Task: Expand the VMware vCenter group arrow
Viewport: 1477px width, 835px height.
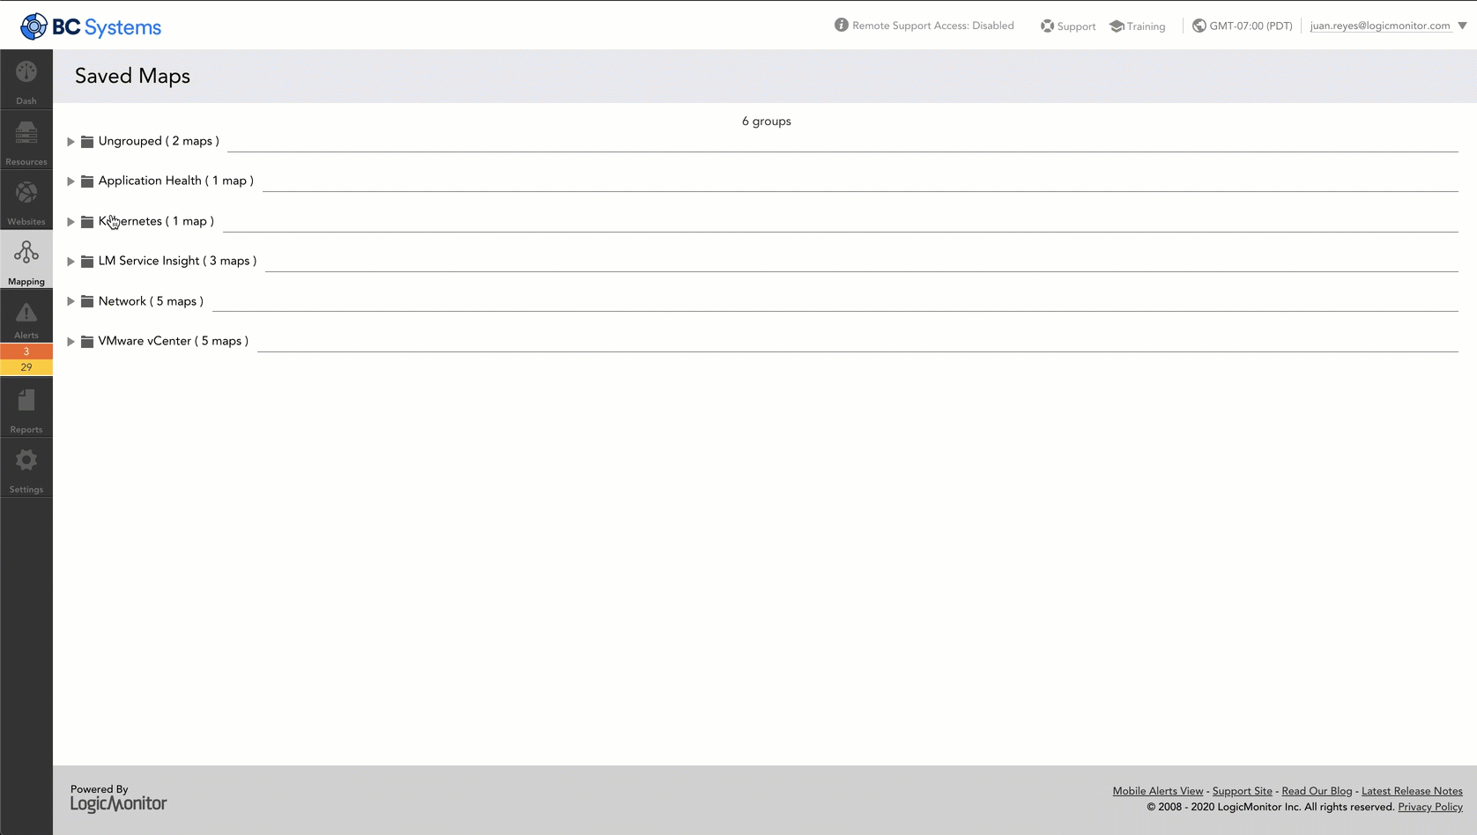Action: (x=71, y=342)
